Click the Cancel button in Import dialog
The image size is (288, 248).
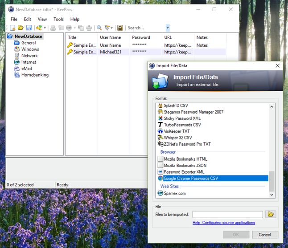(265, 235)
